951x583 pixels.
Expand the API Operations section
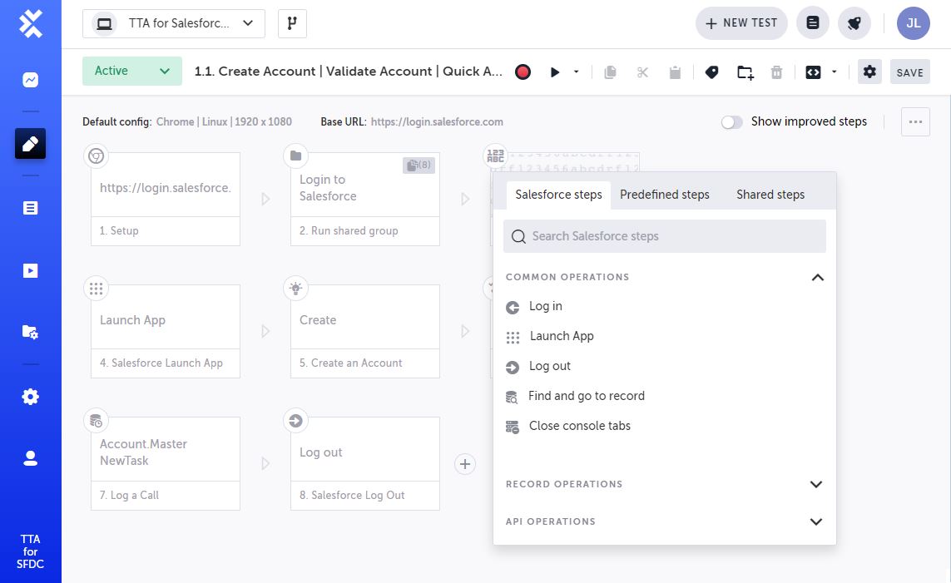pos(816,521)
